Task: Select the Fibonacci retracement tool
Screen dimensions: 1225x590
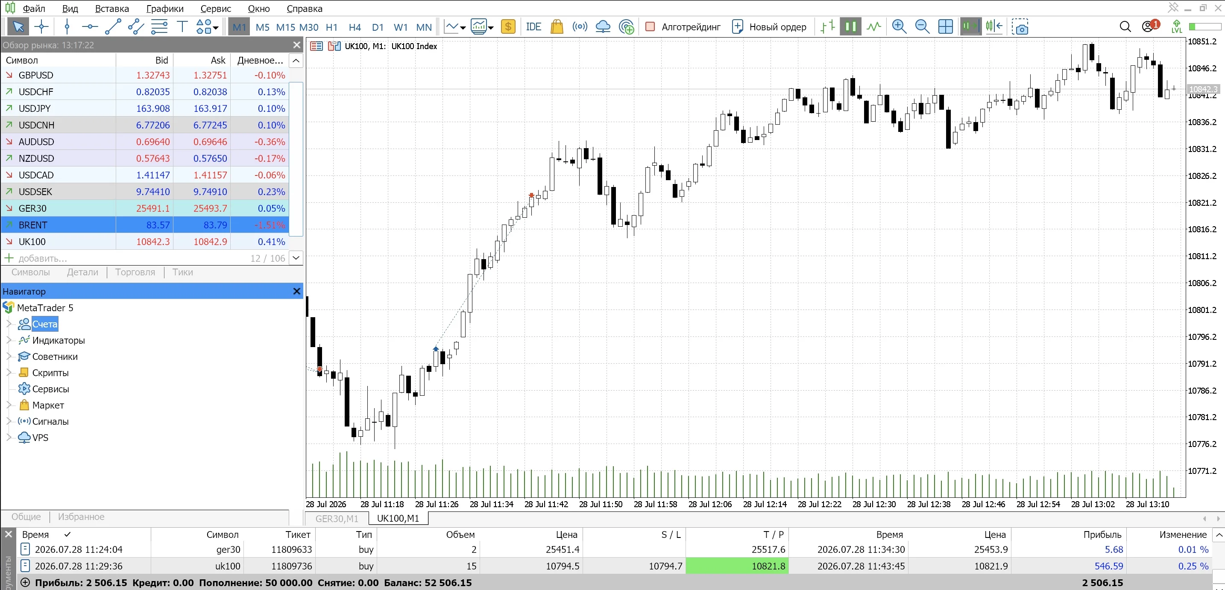Action: click(x=159, y=26)
